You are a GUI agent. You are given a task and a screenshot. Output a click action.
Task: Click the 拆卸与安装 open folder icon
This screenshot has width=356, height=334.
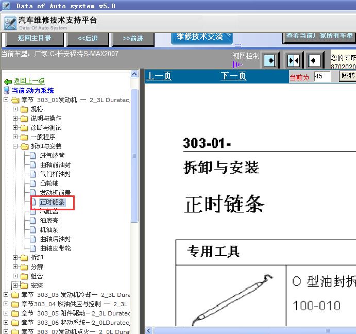click(24, 146)
